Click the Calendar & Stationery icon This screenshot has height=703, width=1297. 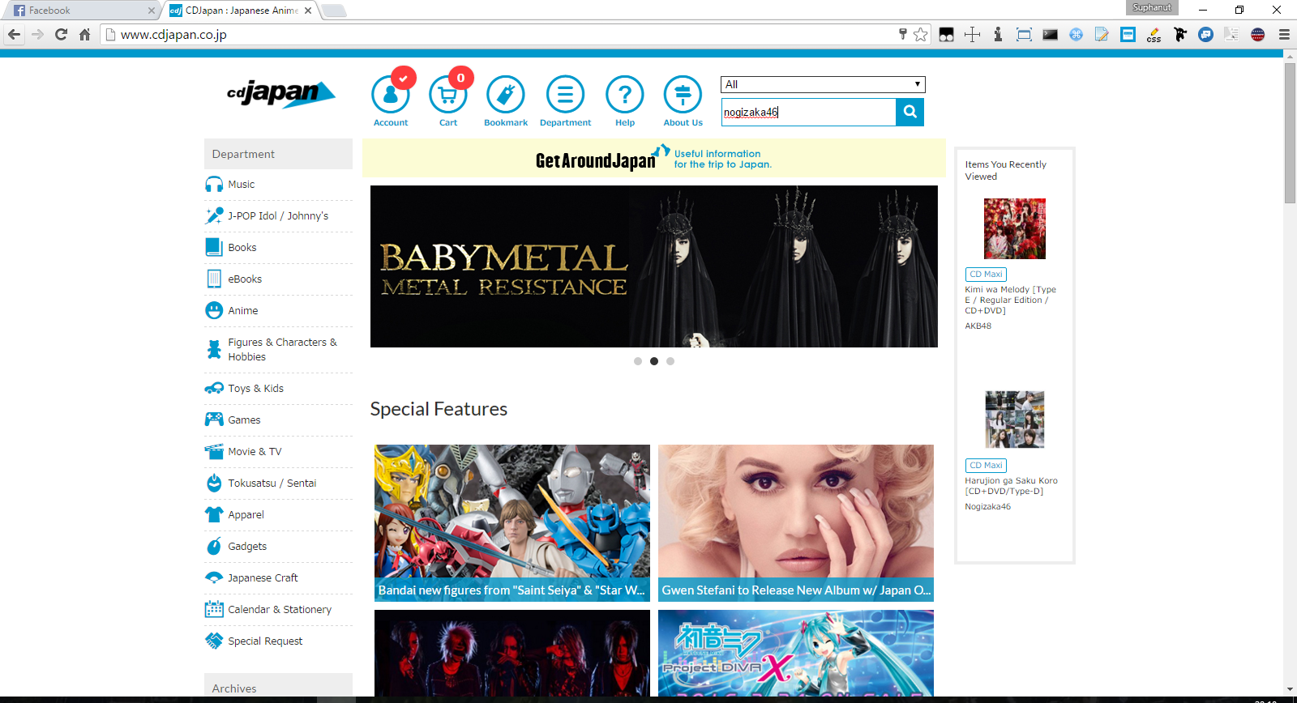click(x=214, y=609)
